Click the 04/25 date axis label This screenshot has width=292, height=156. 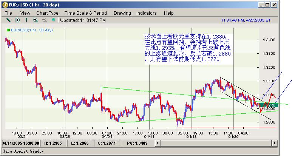(233, 136)
